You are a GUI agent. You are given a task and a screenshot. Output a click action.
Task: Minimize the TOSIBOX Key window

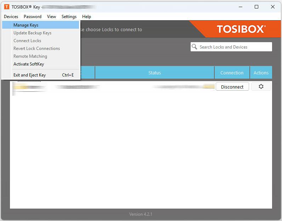[x=240, y=7]
